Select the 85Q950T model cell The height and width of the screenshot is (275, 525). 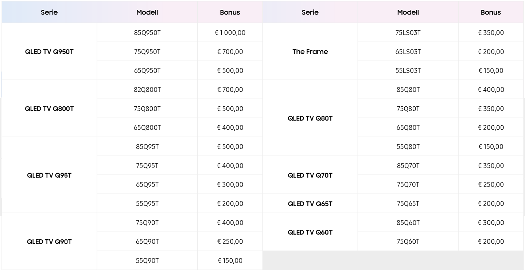click(147, 33)
